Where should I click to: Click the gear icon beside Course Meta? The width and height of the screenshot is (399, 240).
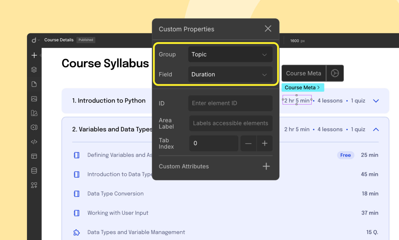click(x=335, y=73)
